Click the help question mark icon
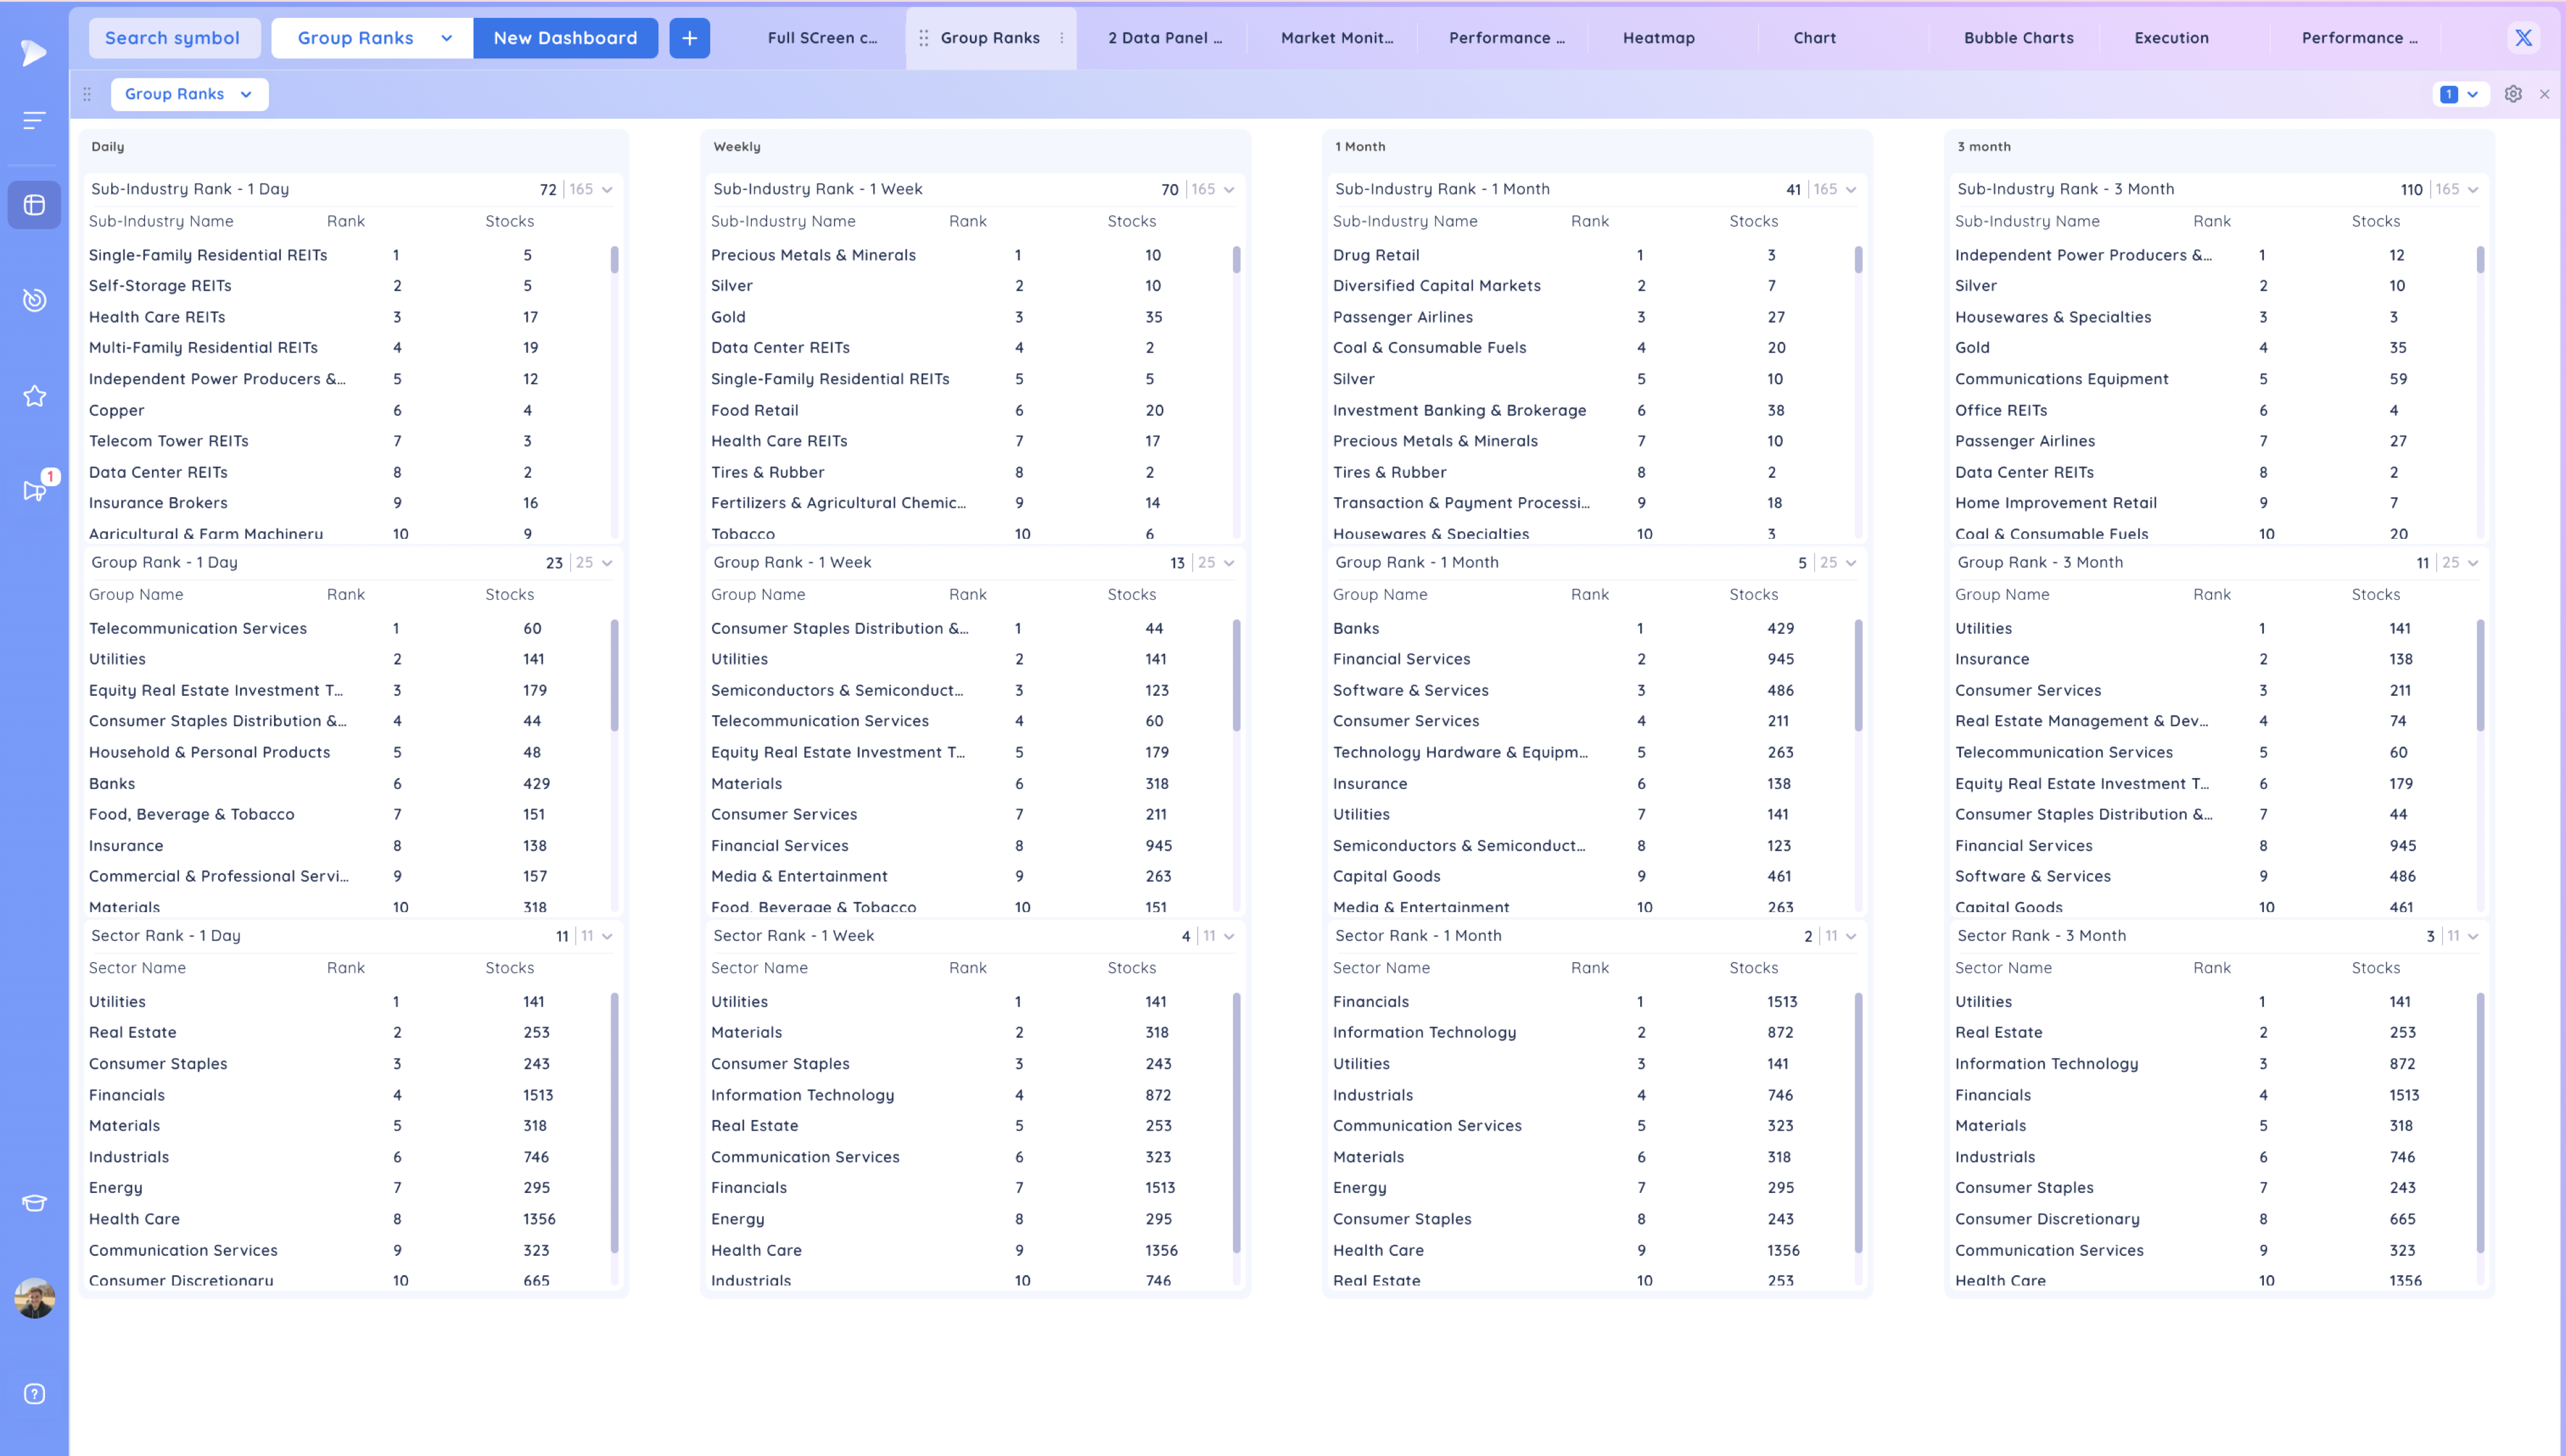This screenshot has height=1456, width=2566. pos(34,1394)
